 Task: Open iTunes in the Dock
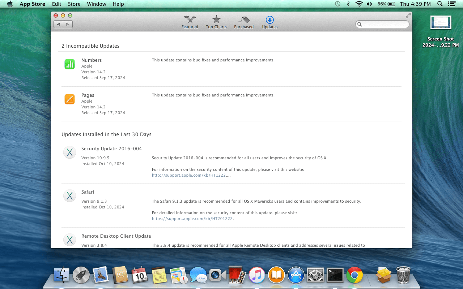(257, 275)
